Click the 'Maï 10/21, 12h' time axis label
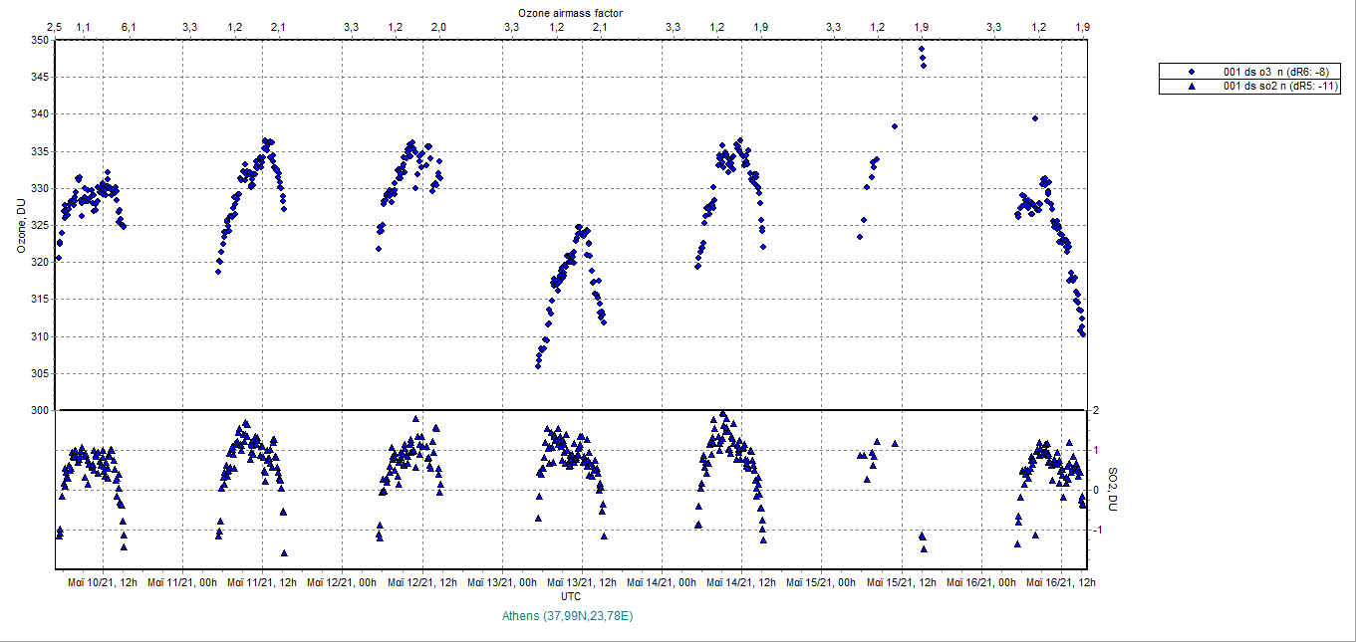1356x642 pixels. 101,582
